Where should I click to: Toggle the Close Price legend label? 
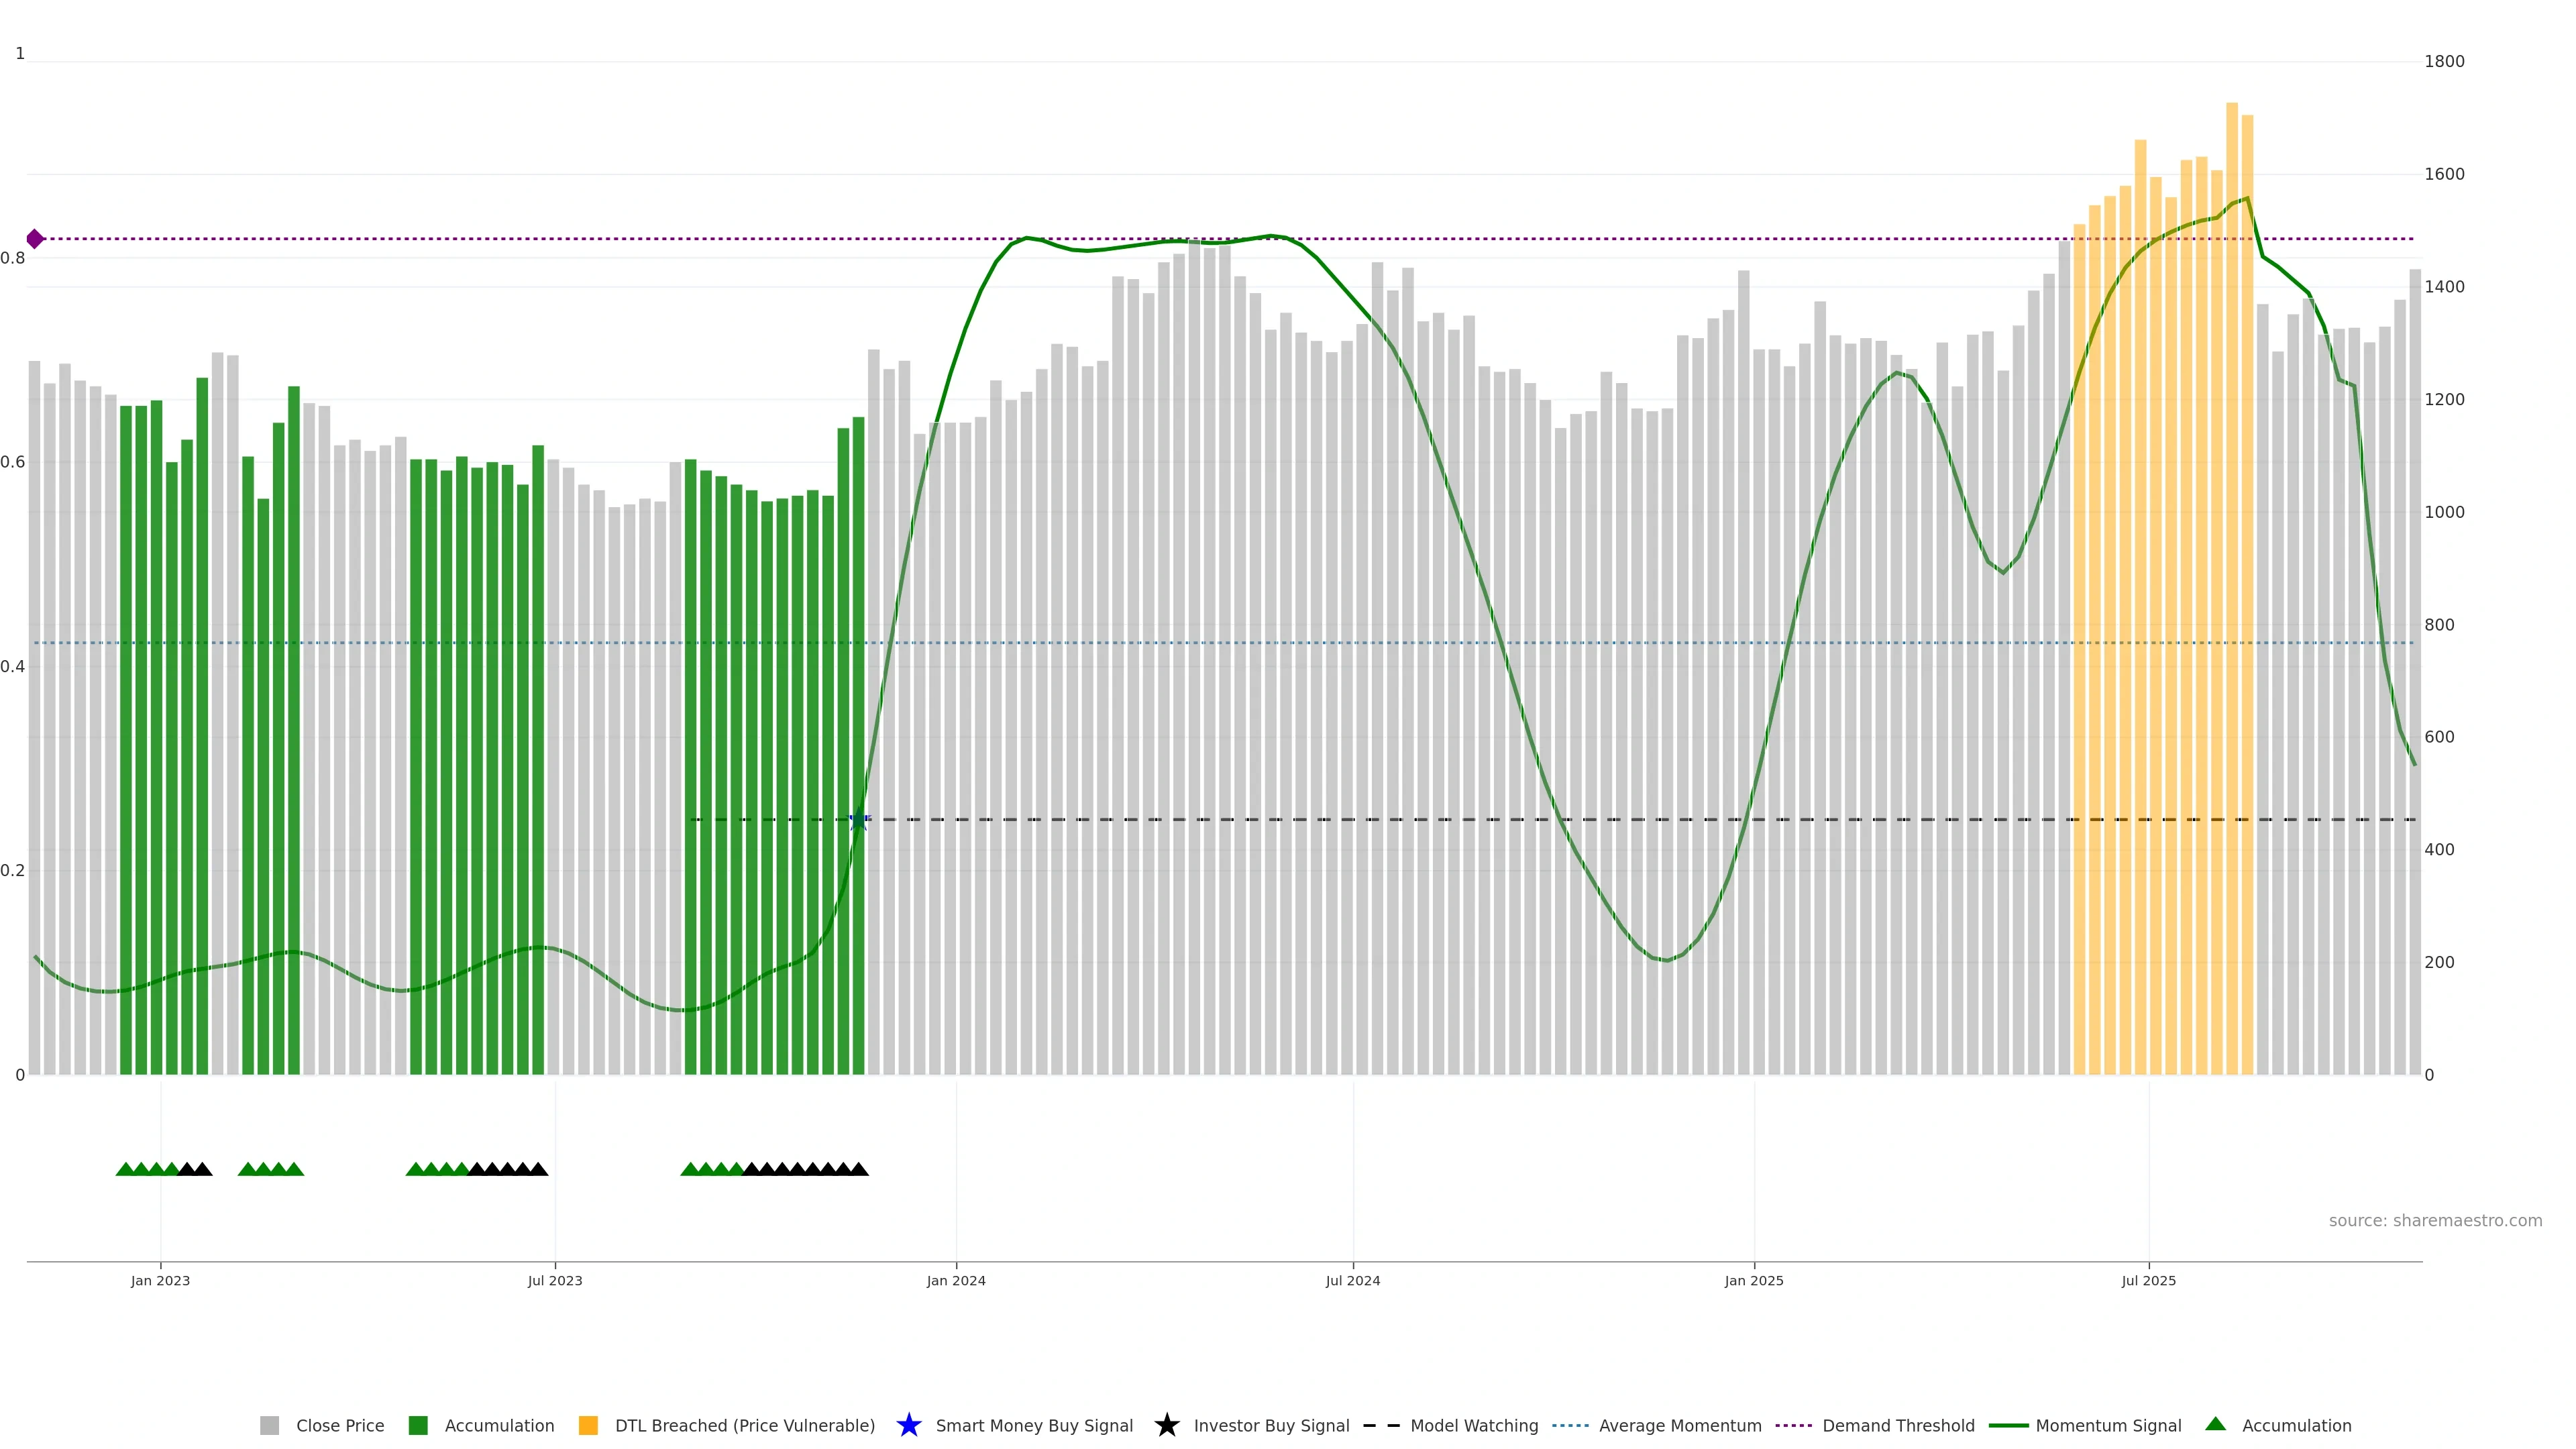340,1425
